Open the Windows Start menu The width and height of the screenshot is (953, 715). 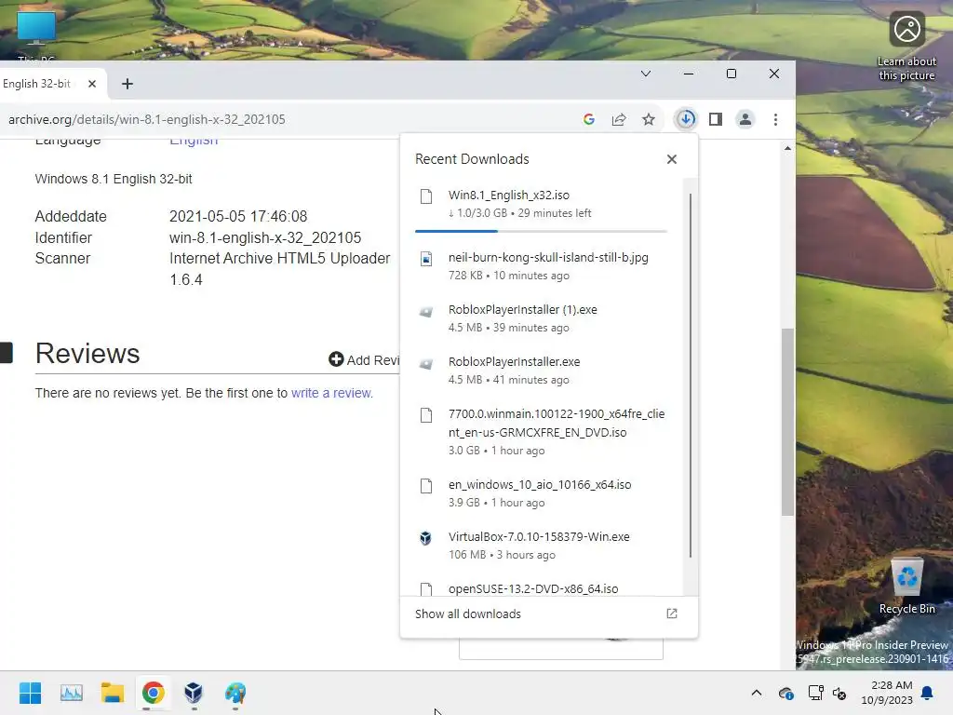(x=30, y=693)
